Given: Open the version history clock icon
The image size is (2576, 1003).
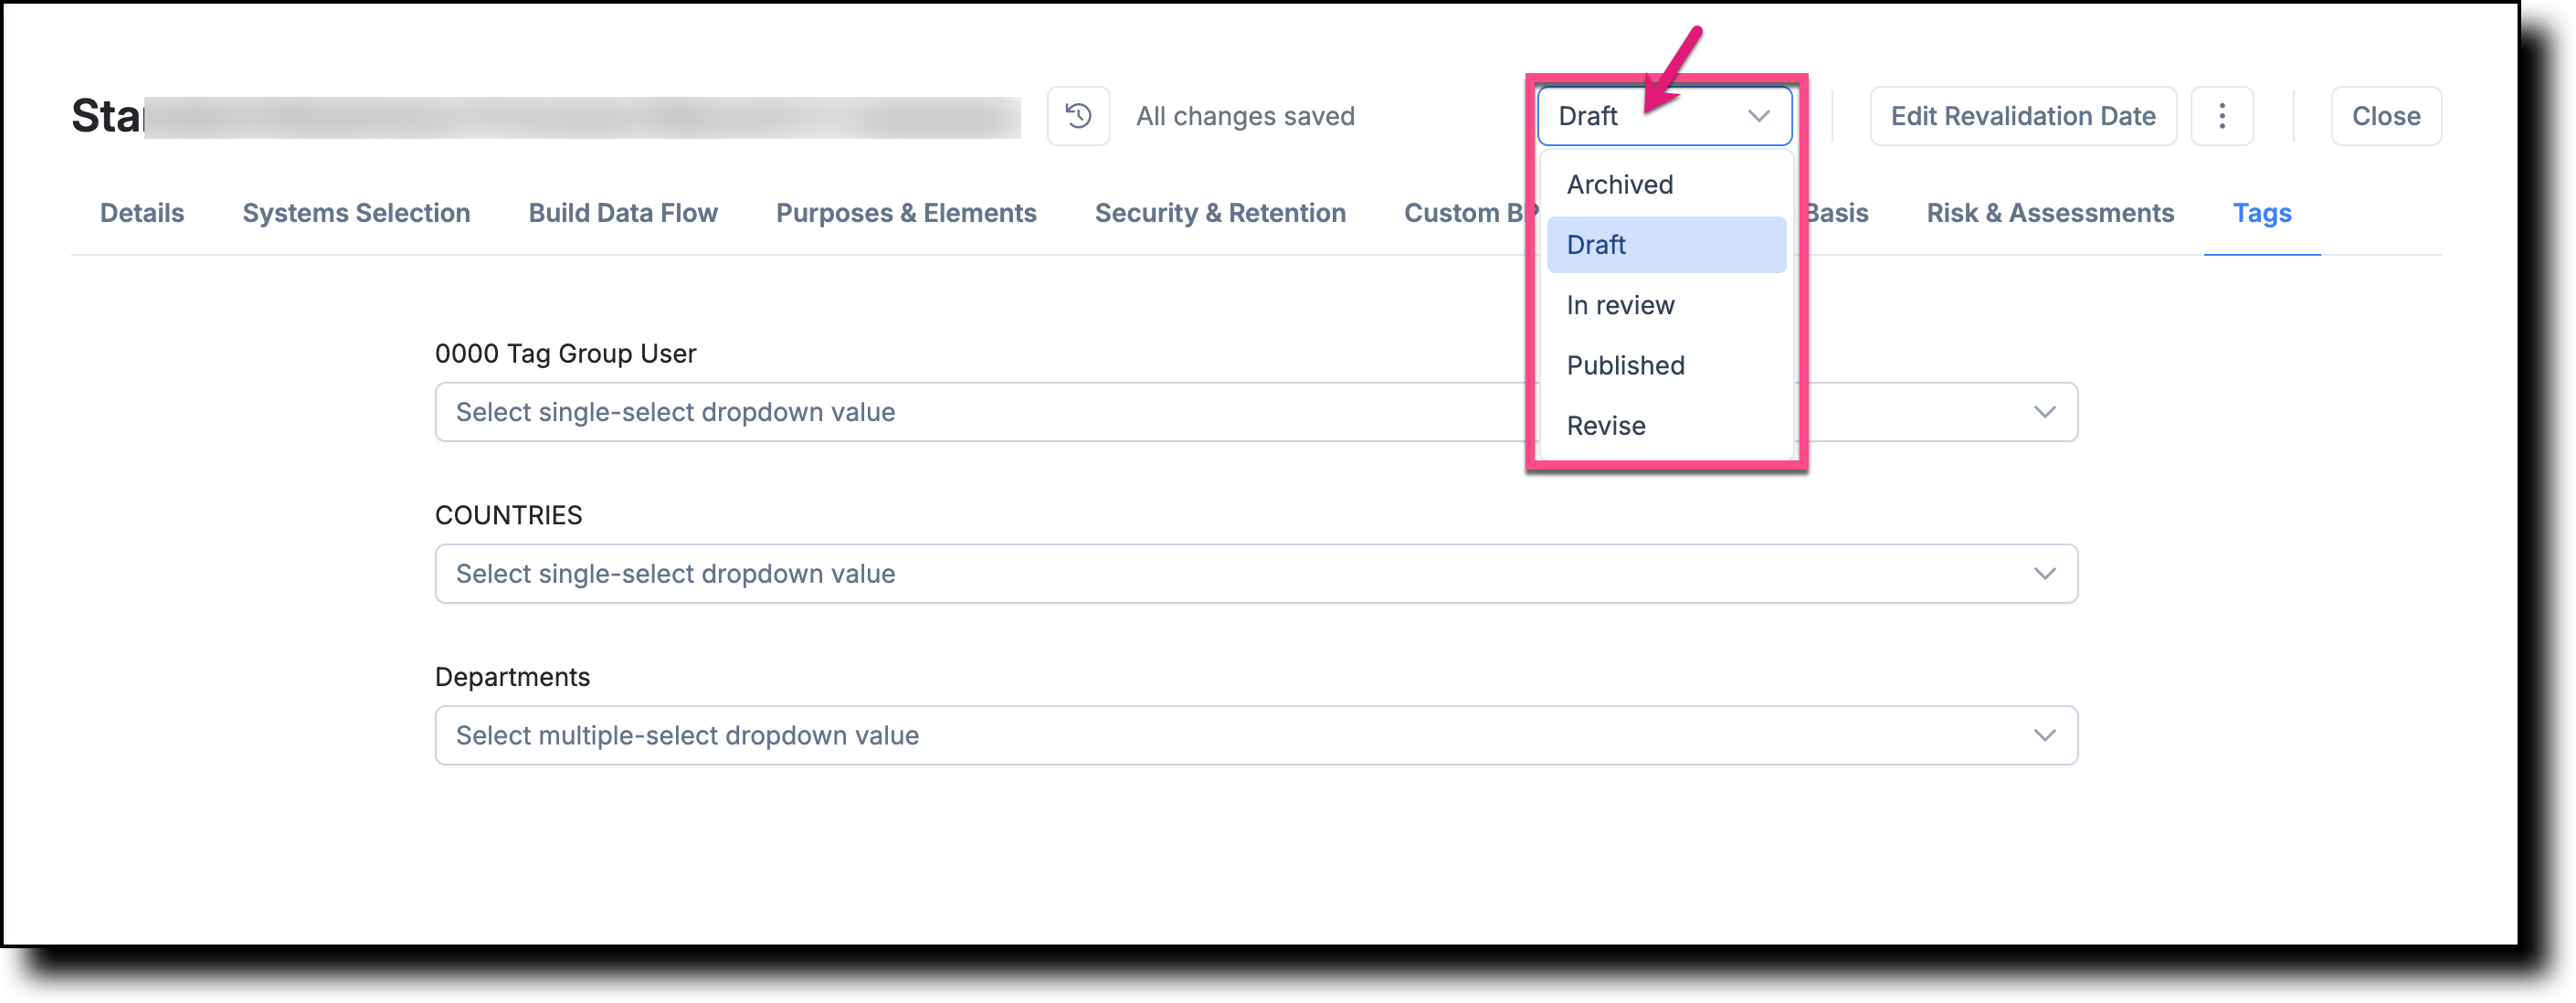Looking at the screenshot, I should coord(1078,116).
